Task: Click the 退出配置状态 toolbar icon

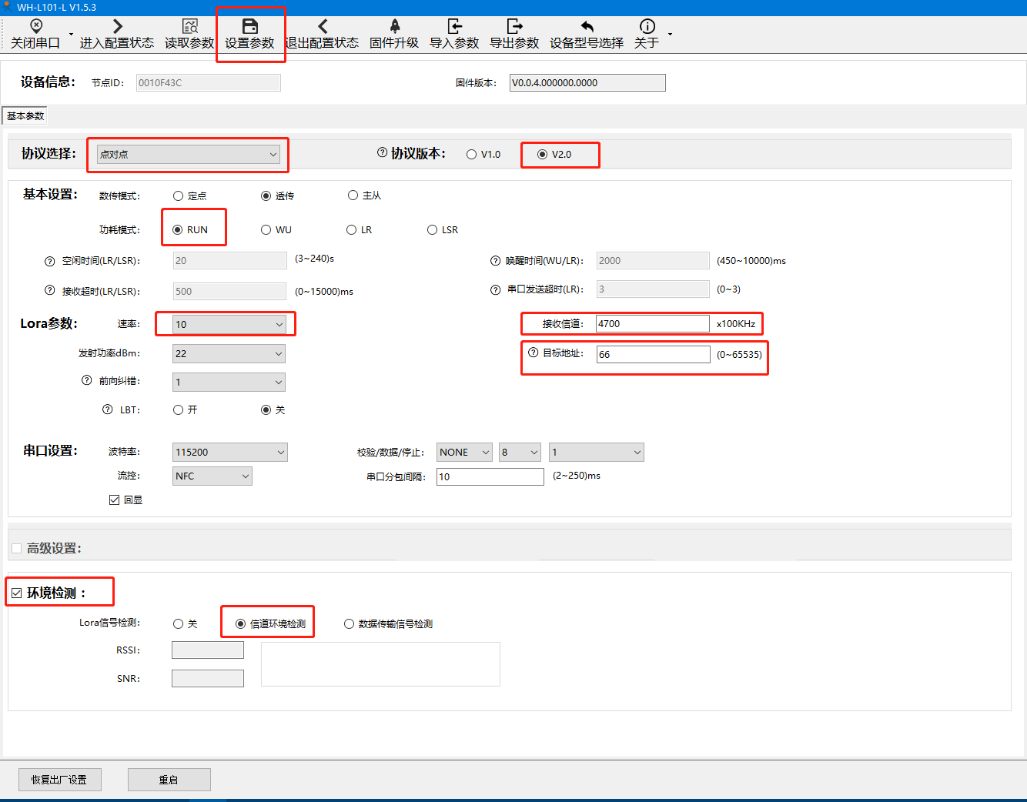Action: click(x=322, y=28)
